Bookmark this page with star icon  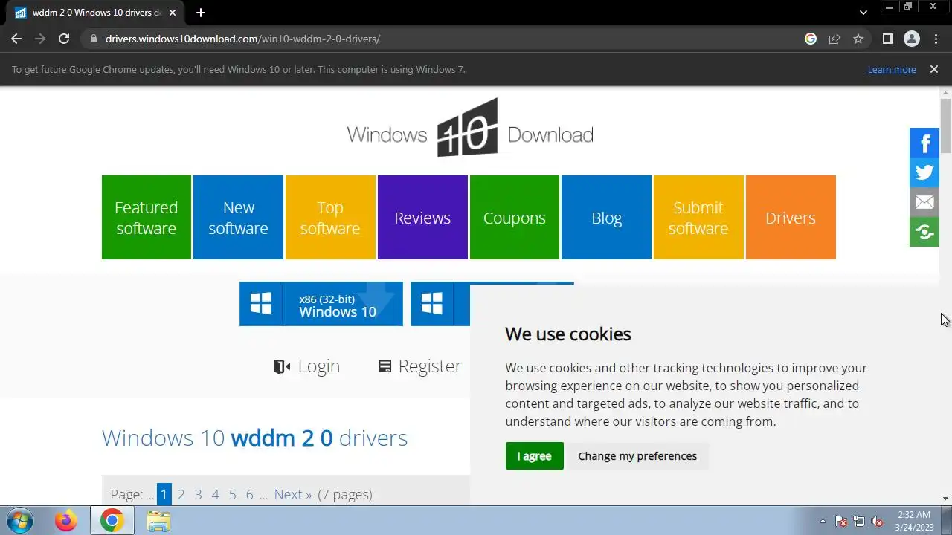858,39
